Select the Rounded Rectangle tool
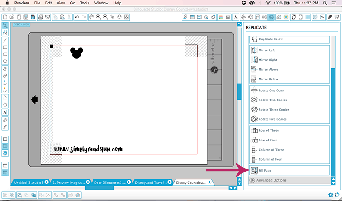This screenshot has height=201, width=342. click(x=5, y=54)
